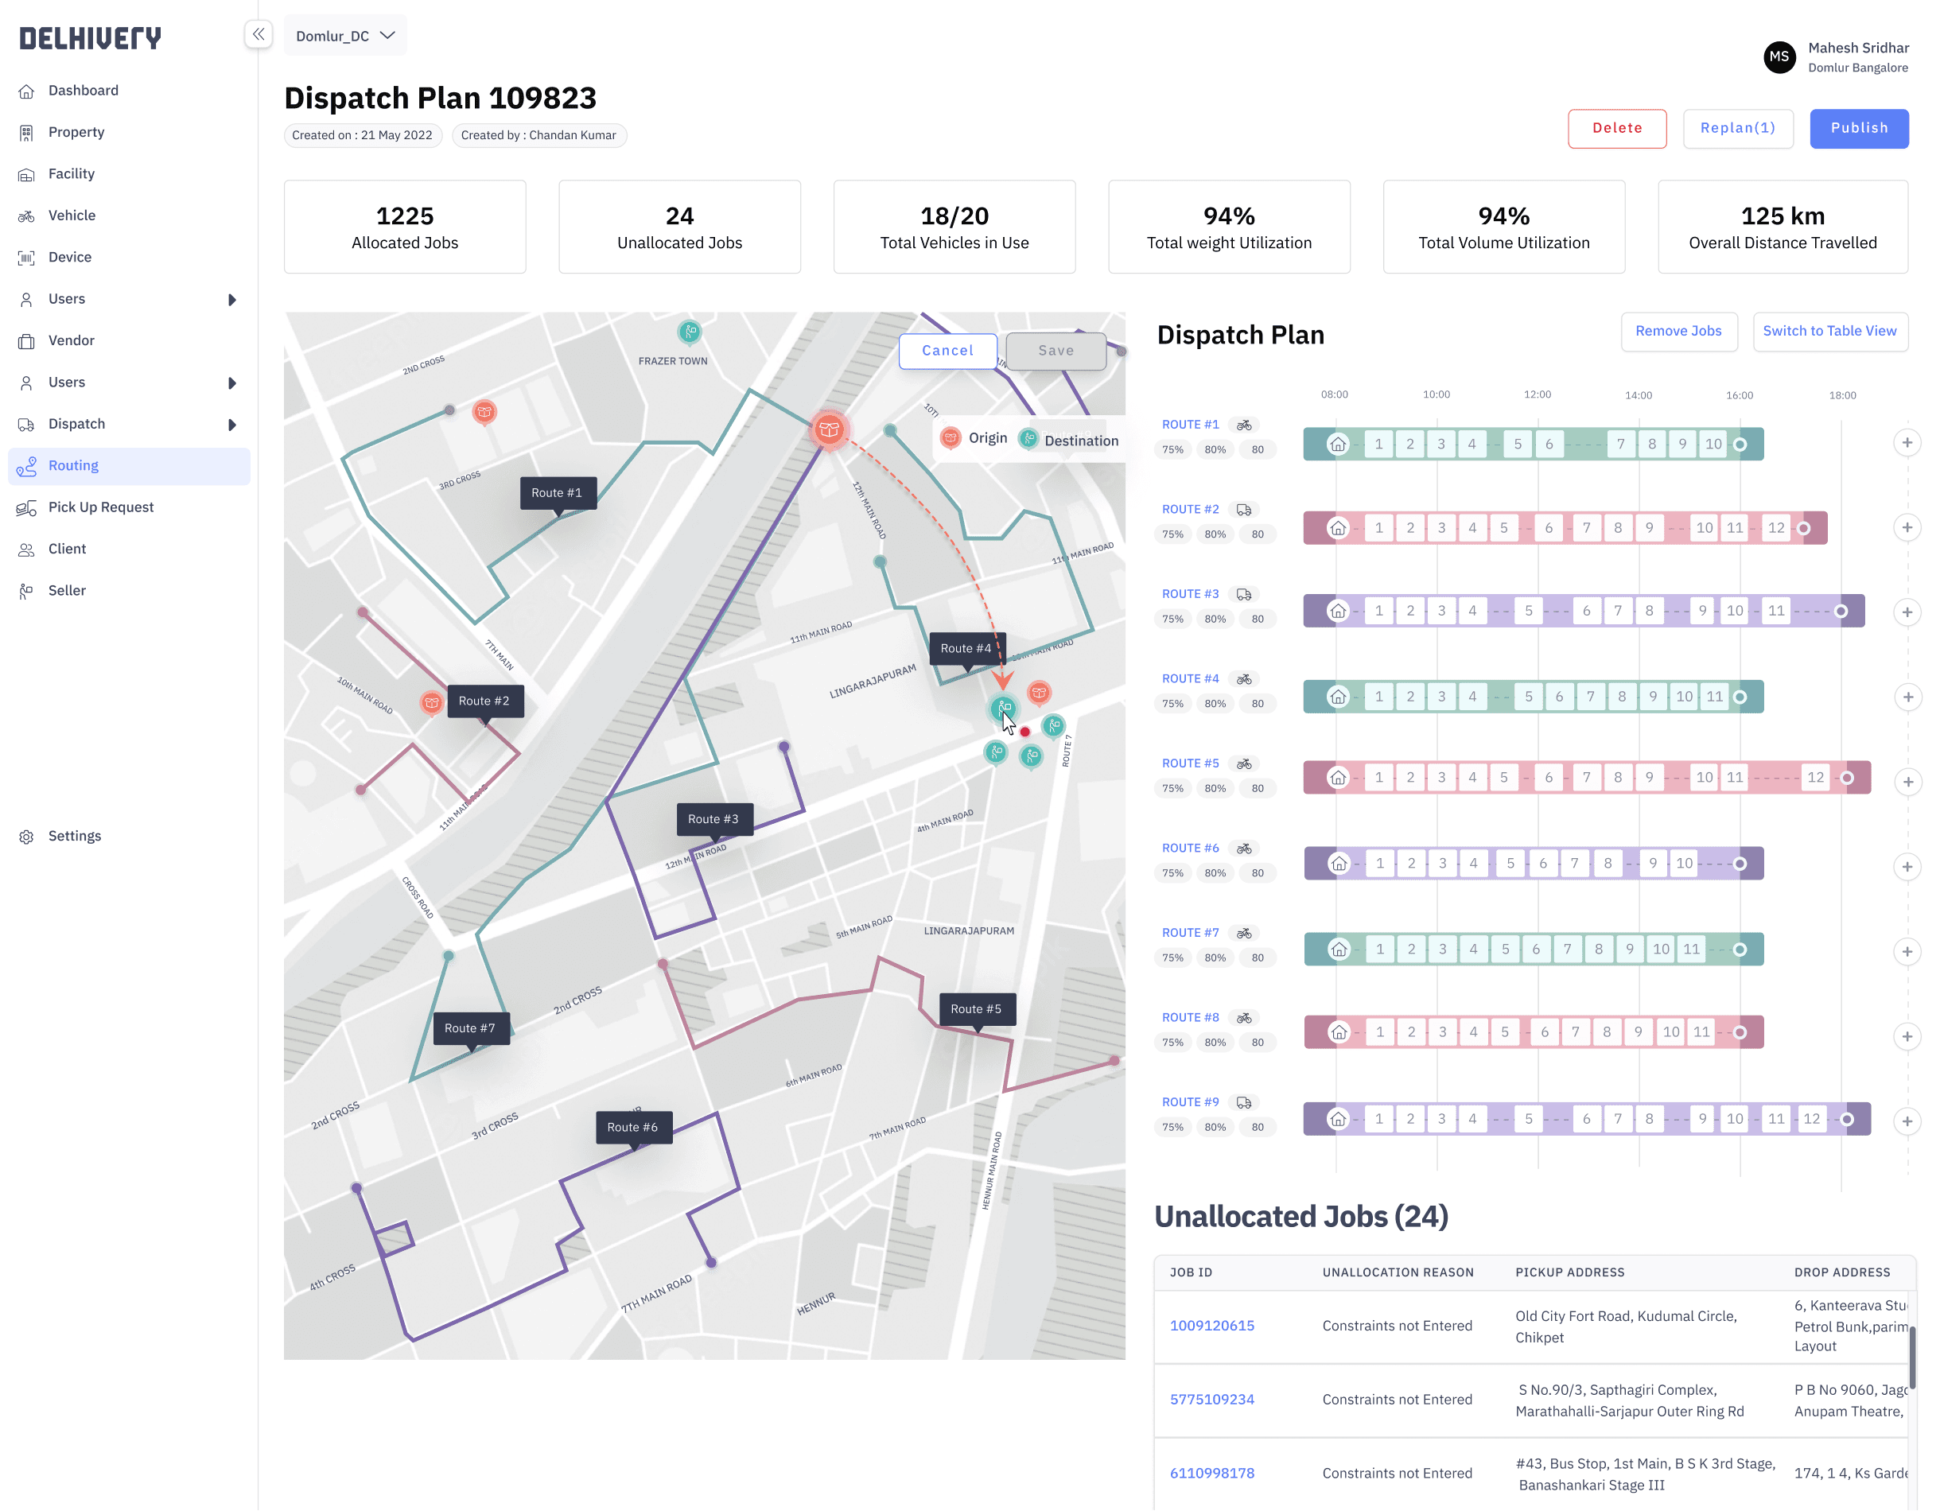
Task: Click the home icon on Route #1 timeline
Action: (x=1338, y=444)
